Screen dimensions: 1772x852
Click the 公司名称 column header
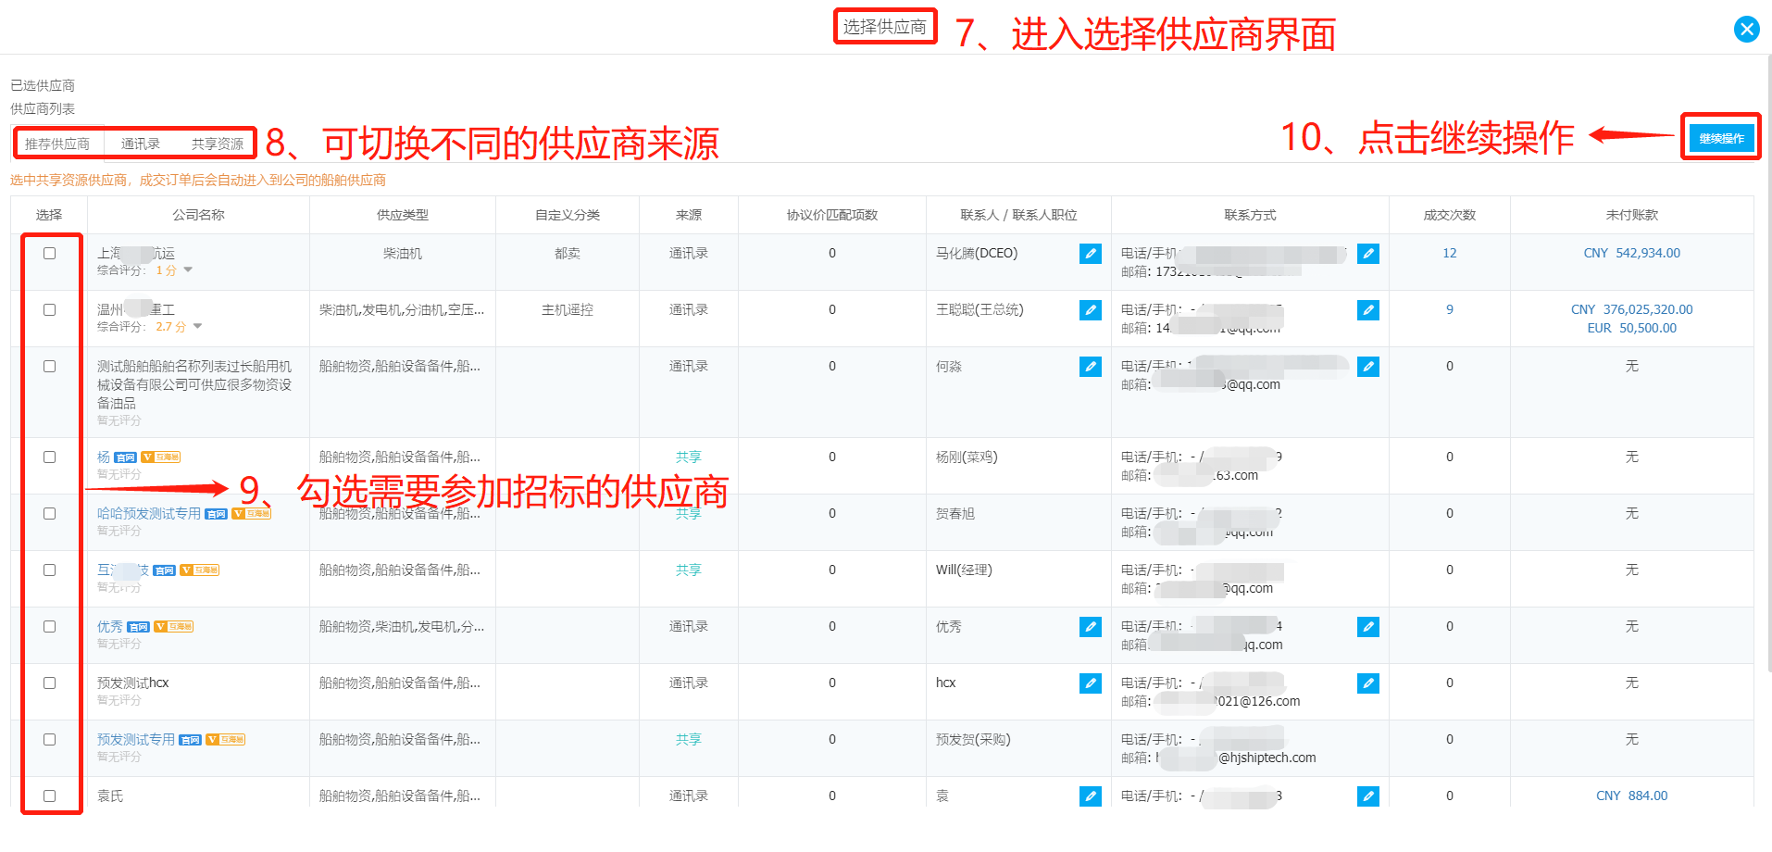tap(198, 215)
